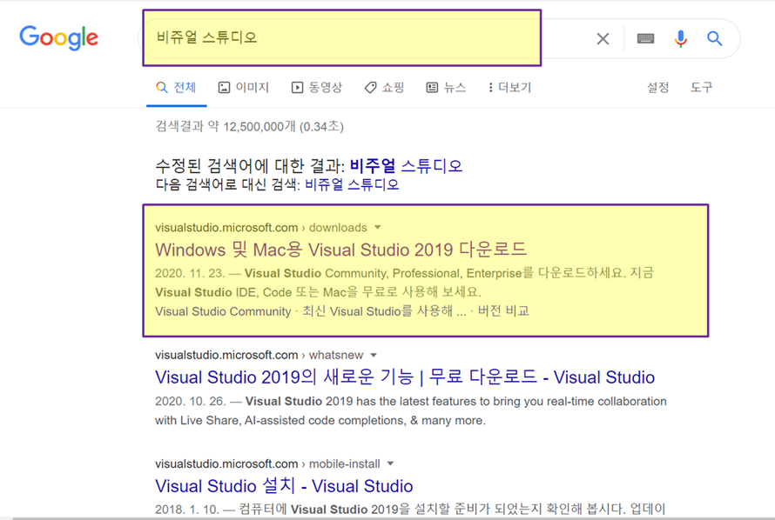This screenshot has height=520, width=775.
Task: Switch to the 이미지 tab
Action: (244, 87)
